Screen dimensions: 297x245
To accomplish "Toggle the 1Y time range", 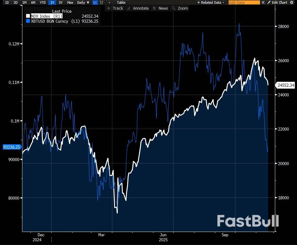I will [x=52, y=2].
